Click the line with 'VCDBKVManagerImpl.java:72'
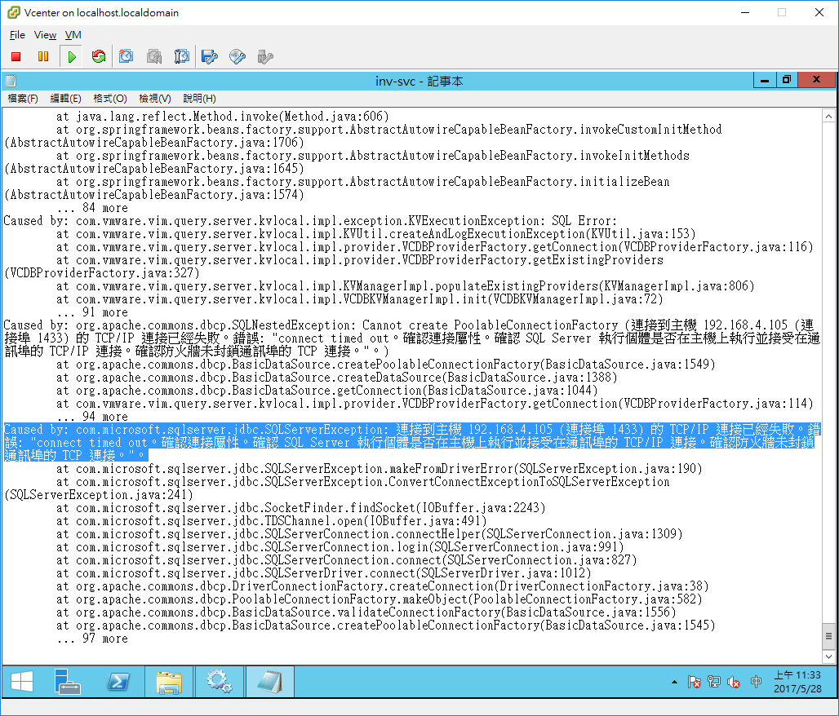 (x=360, y=299)
